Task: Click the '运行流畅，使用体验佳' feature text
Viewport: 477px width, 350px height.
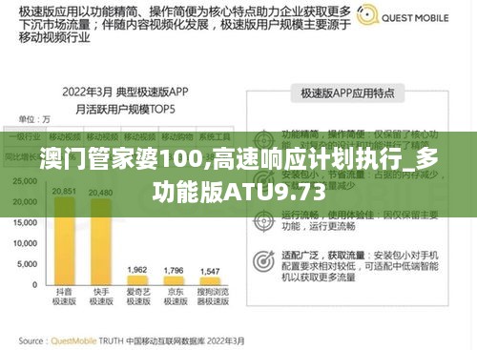Action: tap(327, 216)
